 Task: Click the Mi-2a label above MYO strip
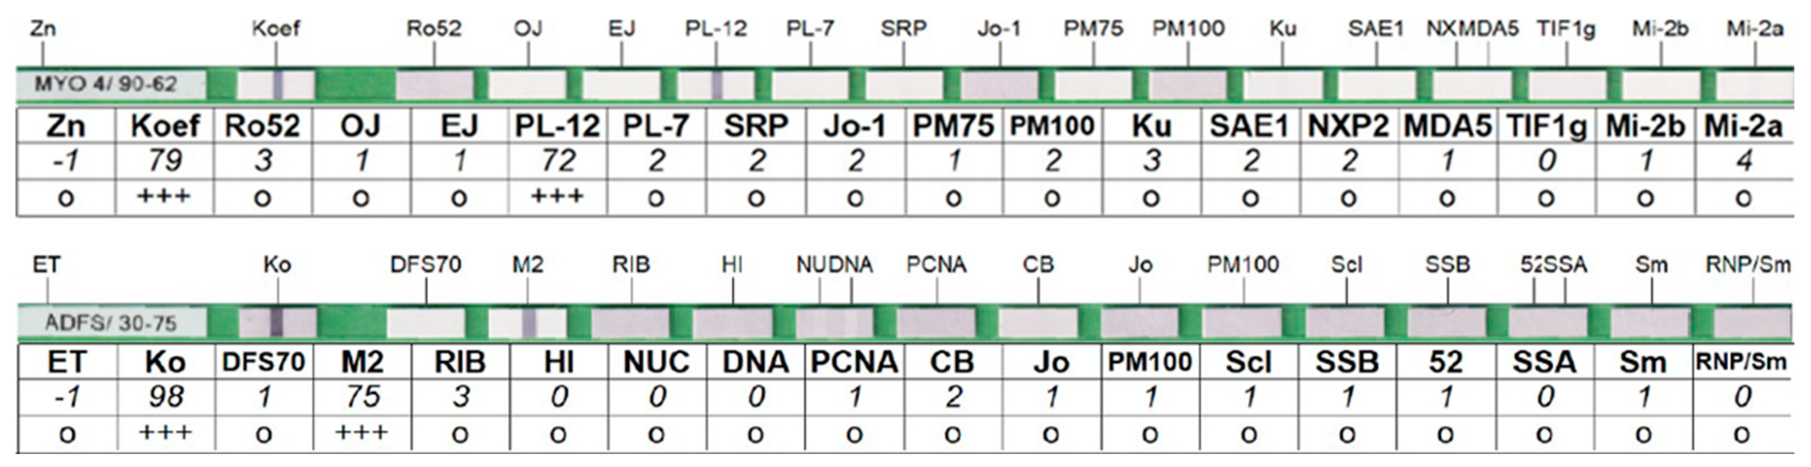coord(1755,29)
